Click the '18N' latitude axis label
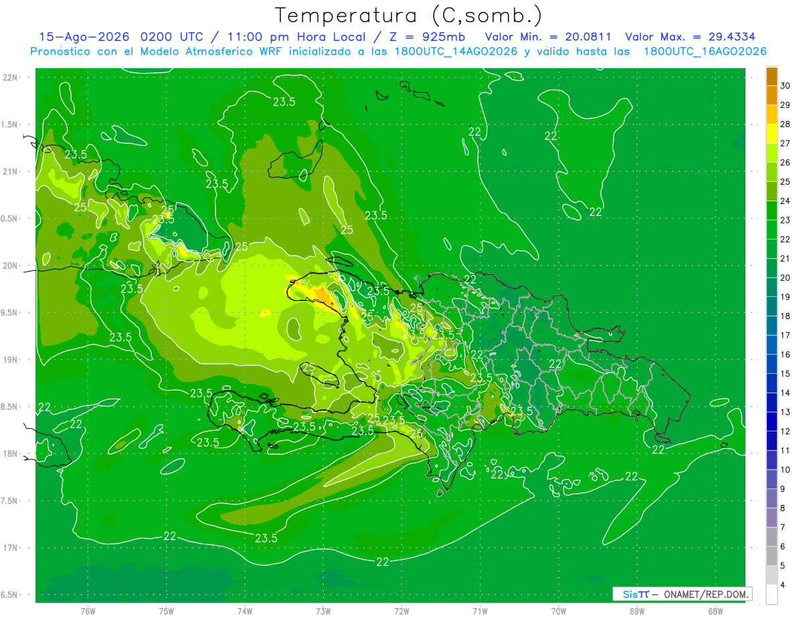Screen dimensions: 803x620 [11, 453]
